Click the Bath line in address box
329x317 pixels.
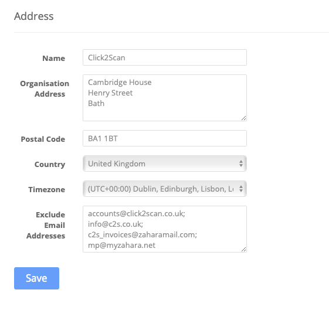coord(96,103)
